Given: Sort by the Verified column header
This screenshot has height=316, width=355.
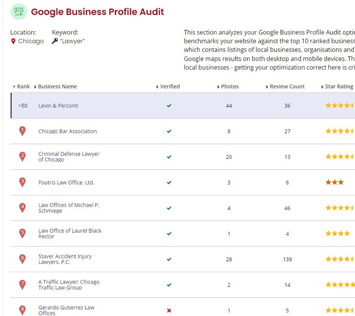Looking at the screenshot, I should (170, 87).
